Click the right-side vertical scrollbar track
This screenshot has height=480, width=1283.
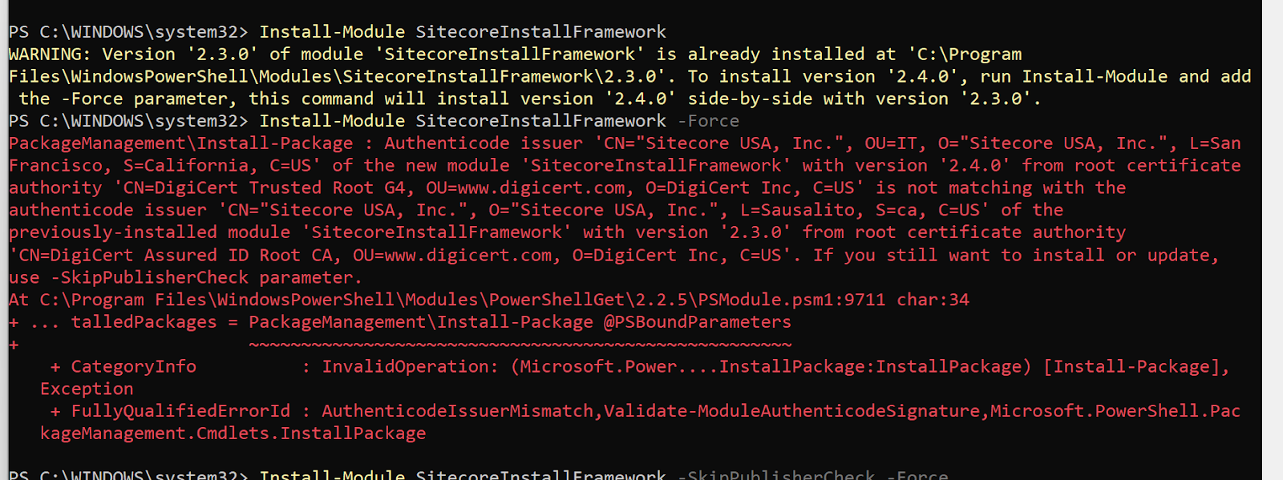[x=1272, y=240]
